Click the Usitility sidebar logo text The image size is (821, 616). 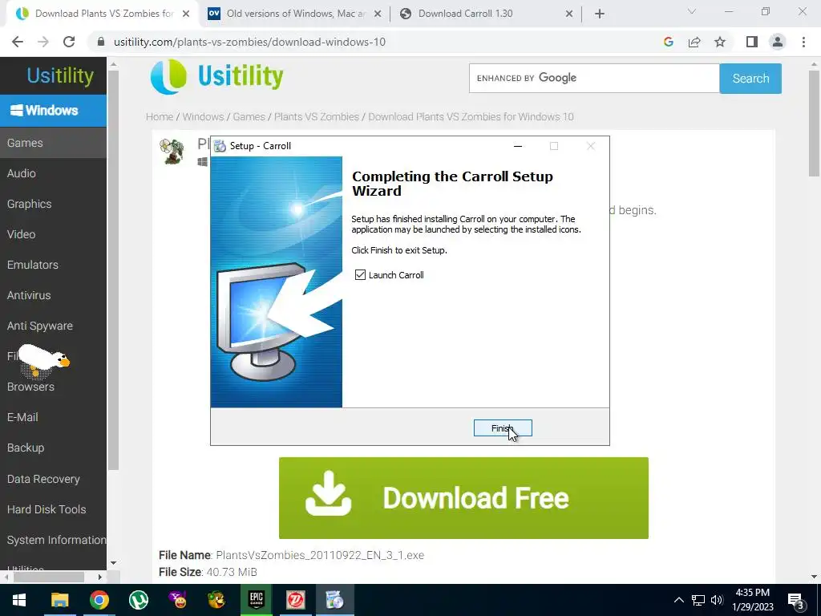[x=60, y=76]
